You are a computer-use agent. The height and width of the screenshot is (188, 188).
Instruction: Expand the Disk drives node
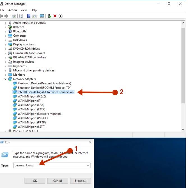point(5,40)
